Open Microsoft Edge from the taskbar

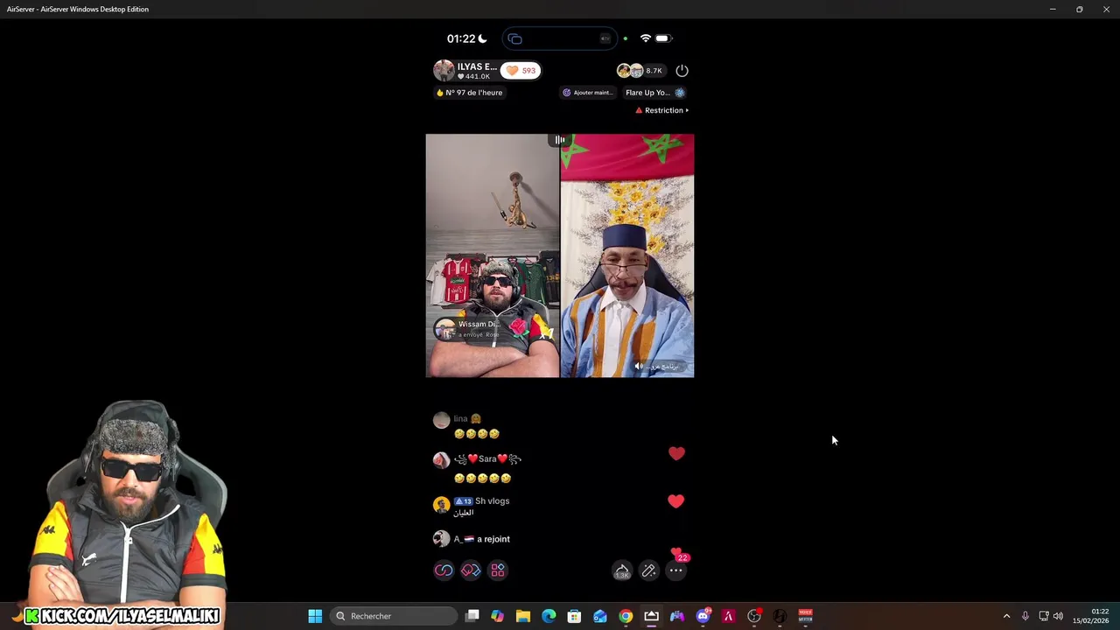coord(549,616)
